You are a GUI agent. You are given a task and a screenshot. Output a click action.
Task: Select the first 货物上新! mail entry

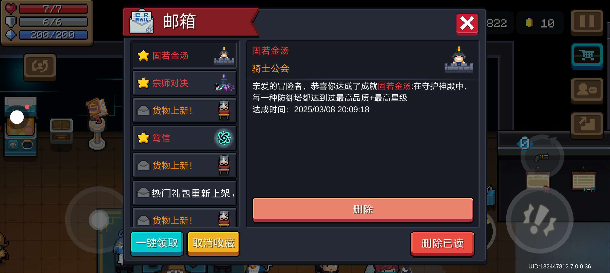[185, 110]
